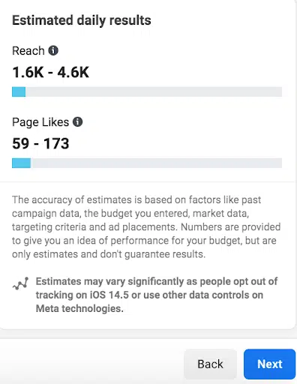Viewport: 297px width, 384px height.
Task: Click the trend graph icon near Estimates text
Action: pyautogui.click(x=20, y=283)
